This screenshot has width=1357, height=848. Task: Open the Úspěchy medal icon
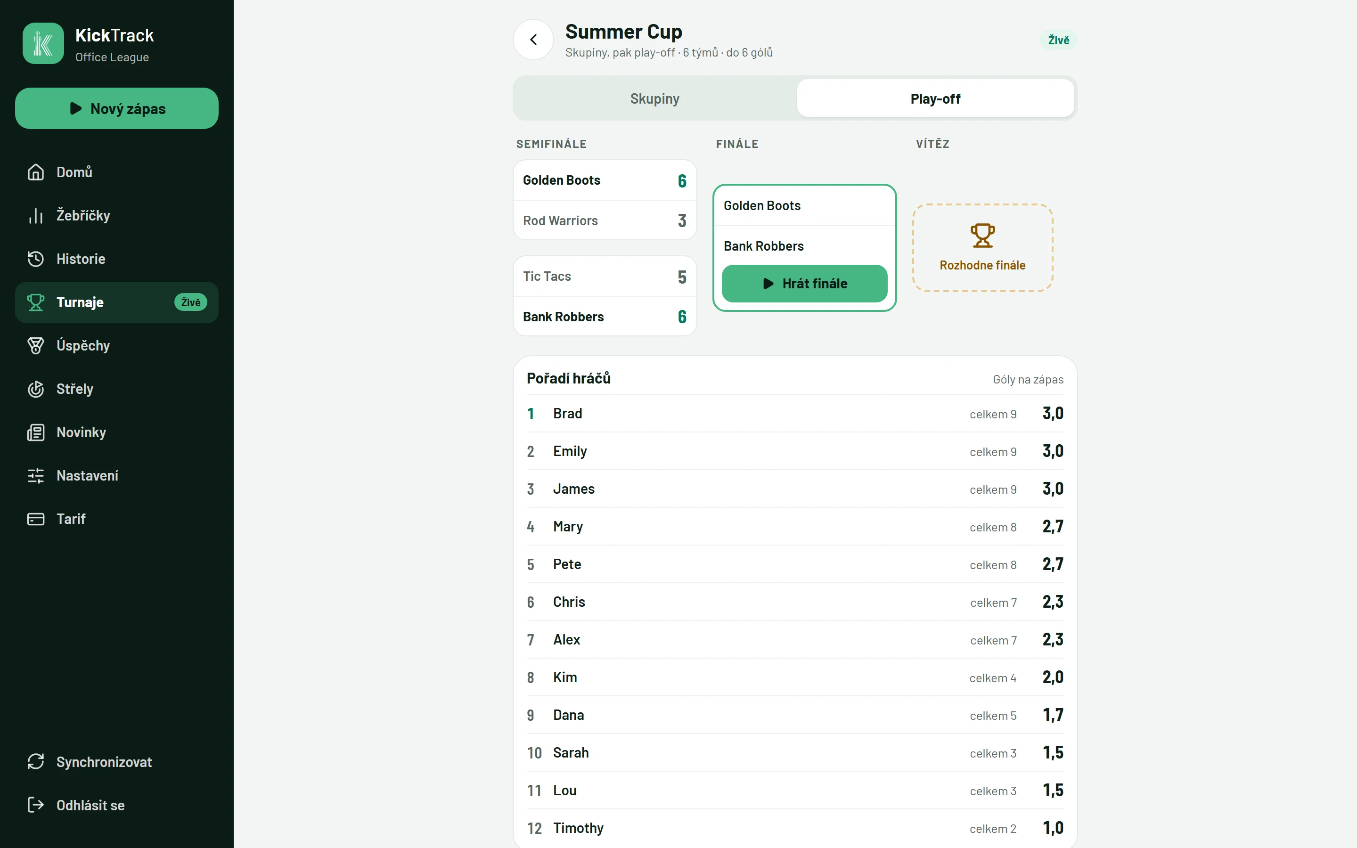coord(35,345)
